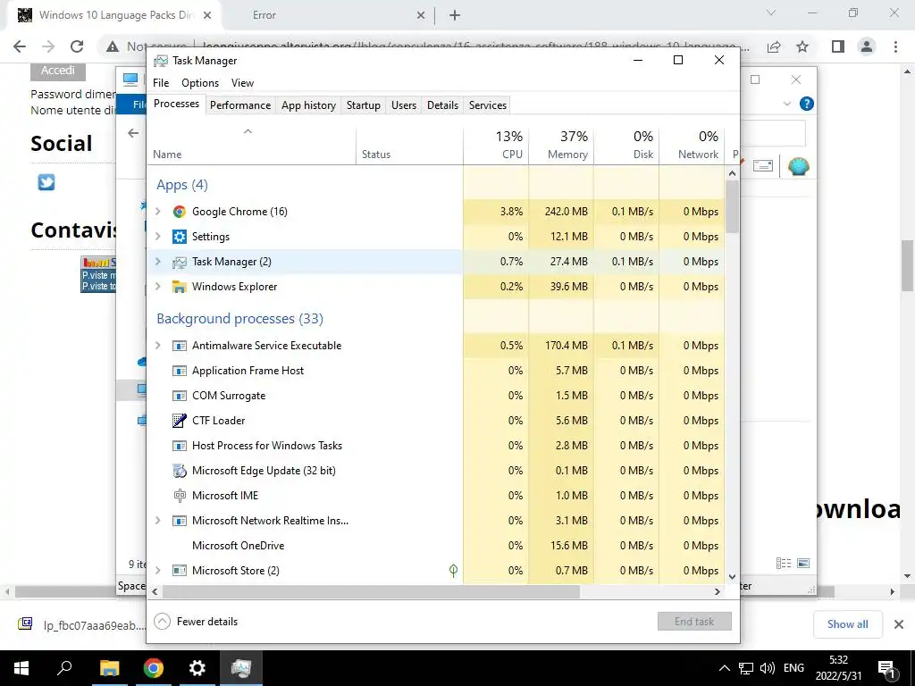This screenshot has width=915, height=686.
Task: Click the process list vertical scrollbar thumb
Action: (x=732, y=206)
